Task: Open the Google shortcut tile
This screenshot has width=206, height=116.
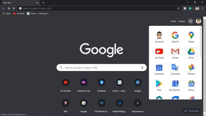Action: [84, 106]
